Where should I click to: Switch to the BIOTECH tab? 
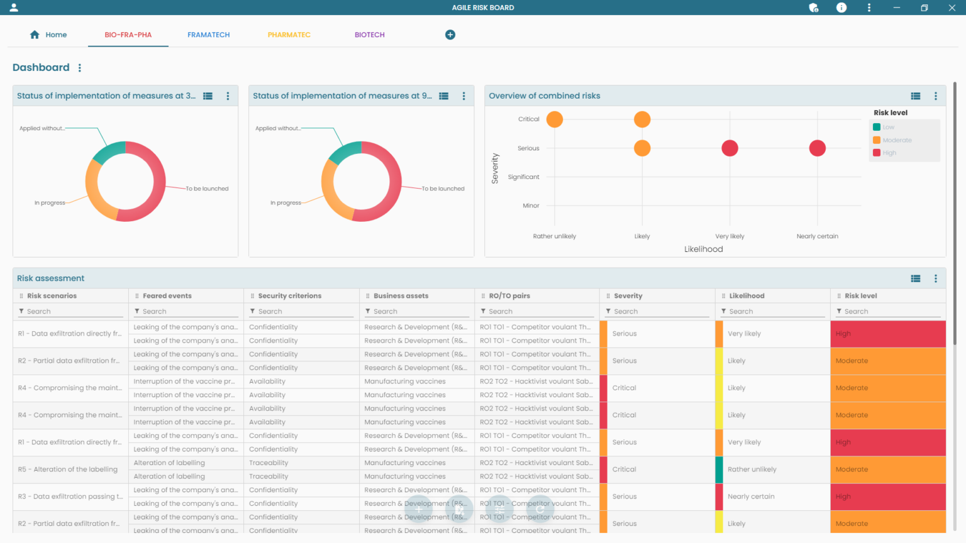pyautogui.click(x=369, y=35)
